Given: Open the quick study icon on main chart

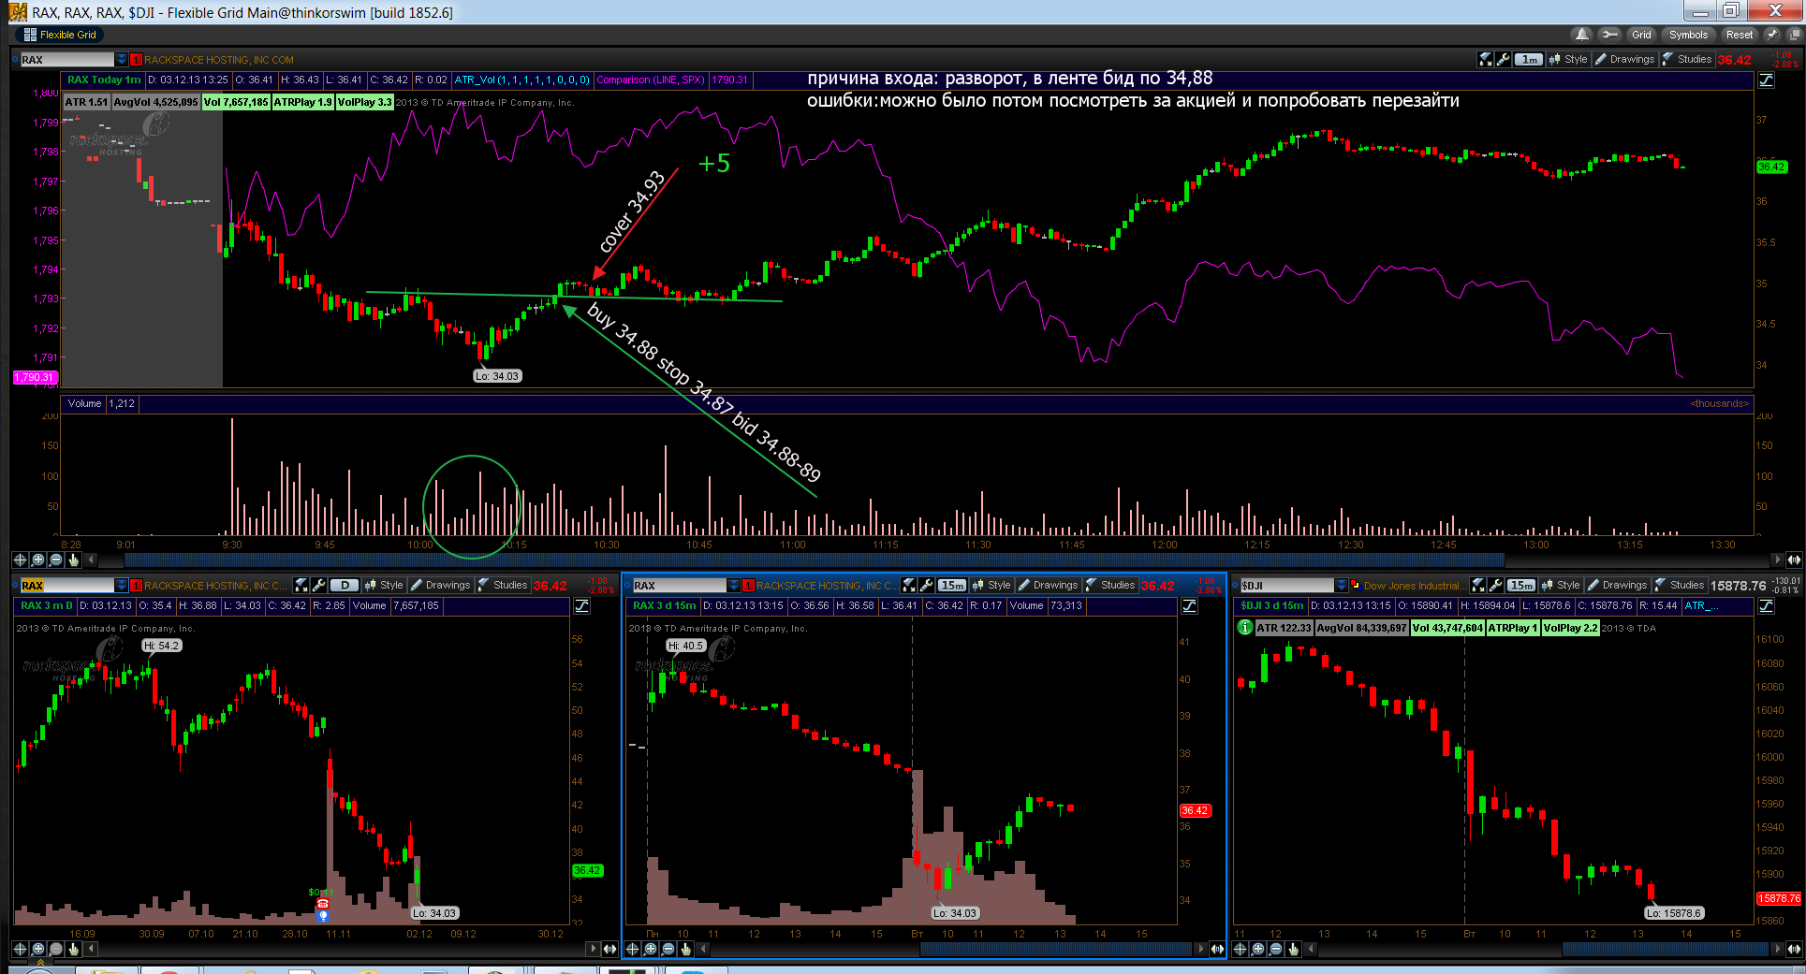Looking at the screenshot, I should [x=1486, y=59].
